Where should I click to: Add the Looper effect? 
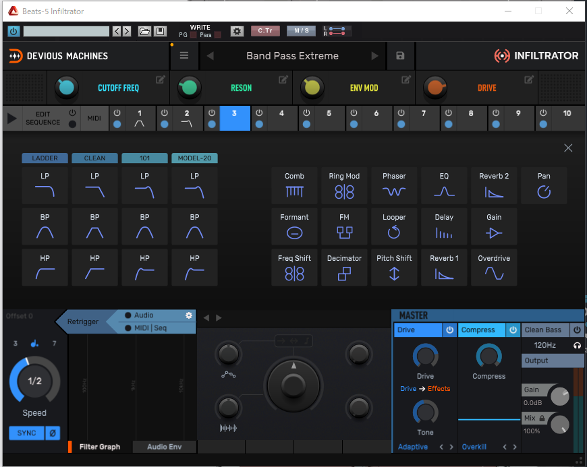pos(394,226)
